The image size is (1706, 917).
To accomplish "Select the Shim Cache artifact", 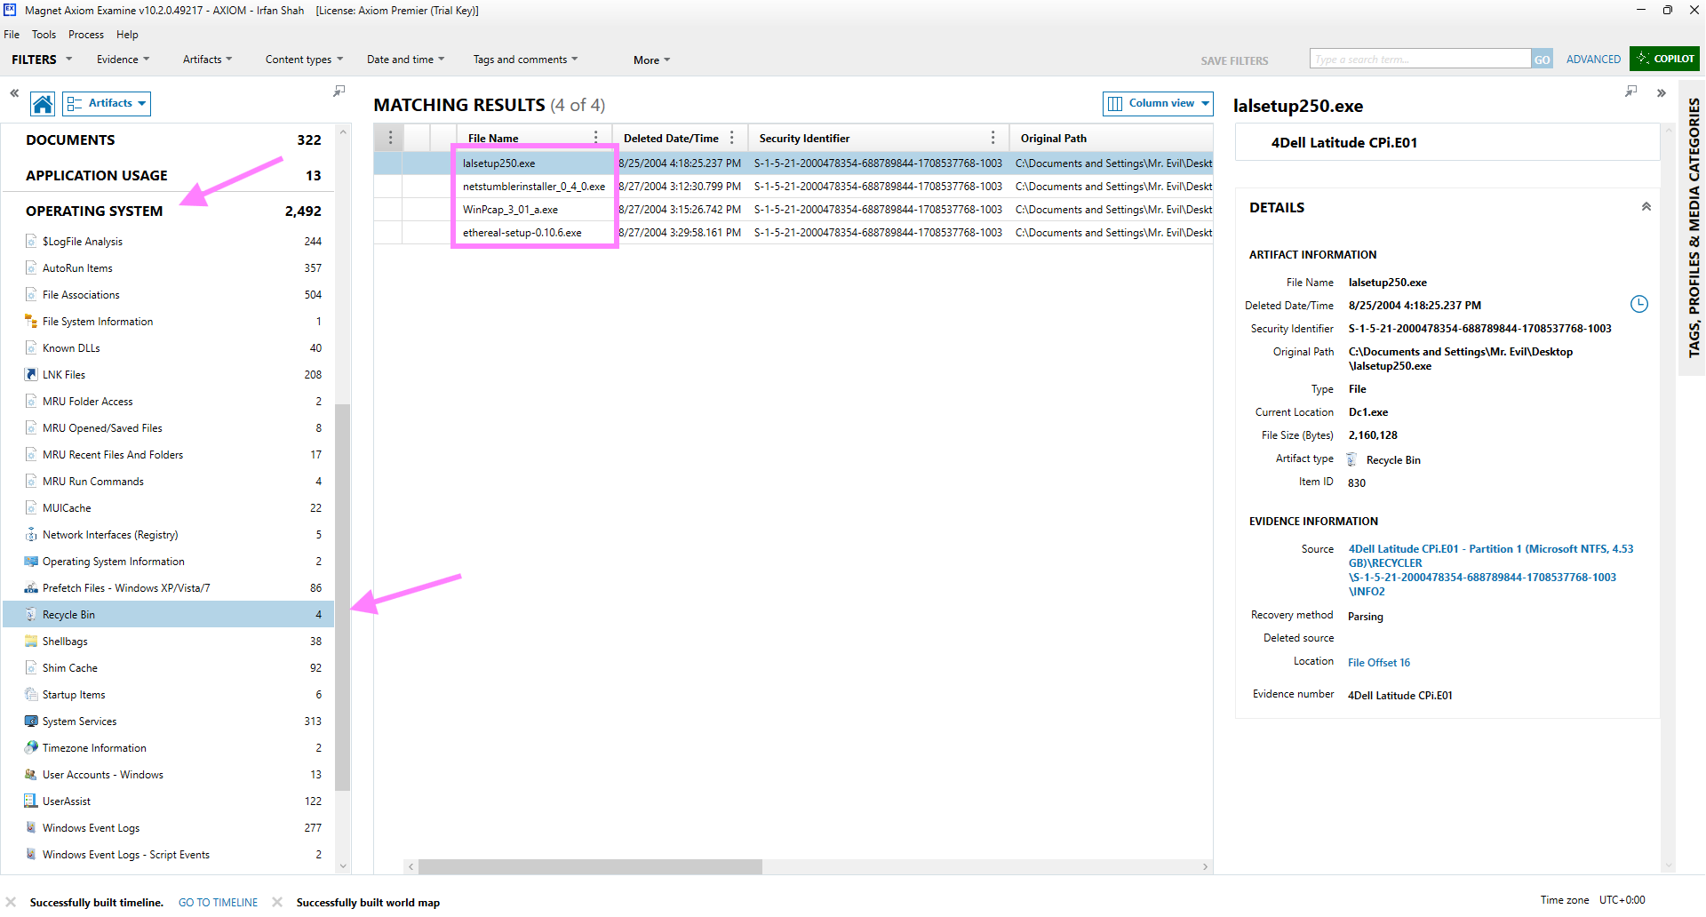I will click(x=169, y=668).
